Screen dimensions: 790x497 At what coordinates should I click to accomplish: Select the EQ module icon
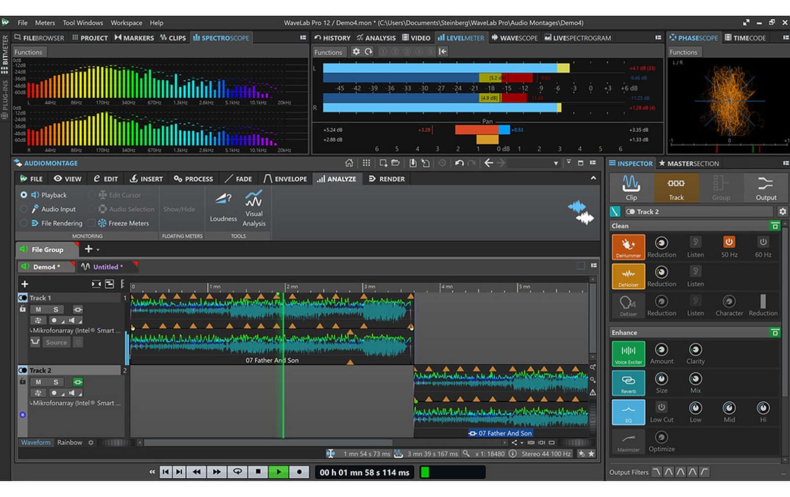pos(628,412)
